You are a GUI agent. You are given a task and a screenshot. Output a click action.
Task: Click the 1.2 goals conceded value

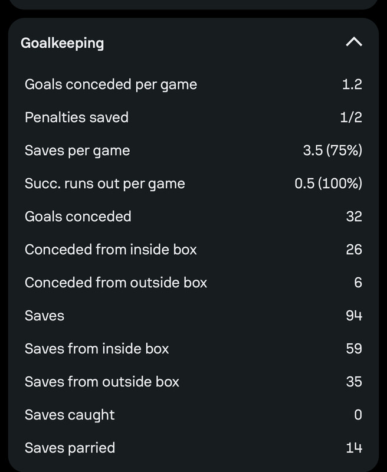(x=352, y=84)
